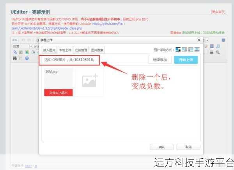This screenshot has width=234, height=170.
Task: Switch to the 插入图片 tab
Action: pos(49,50)
